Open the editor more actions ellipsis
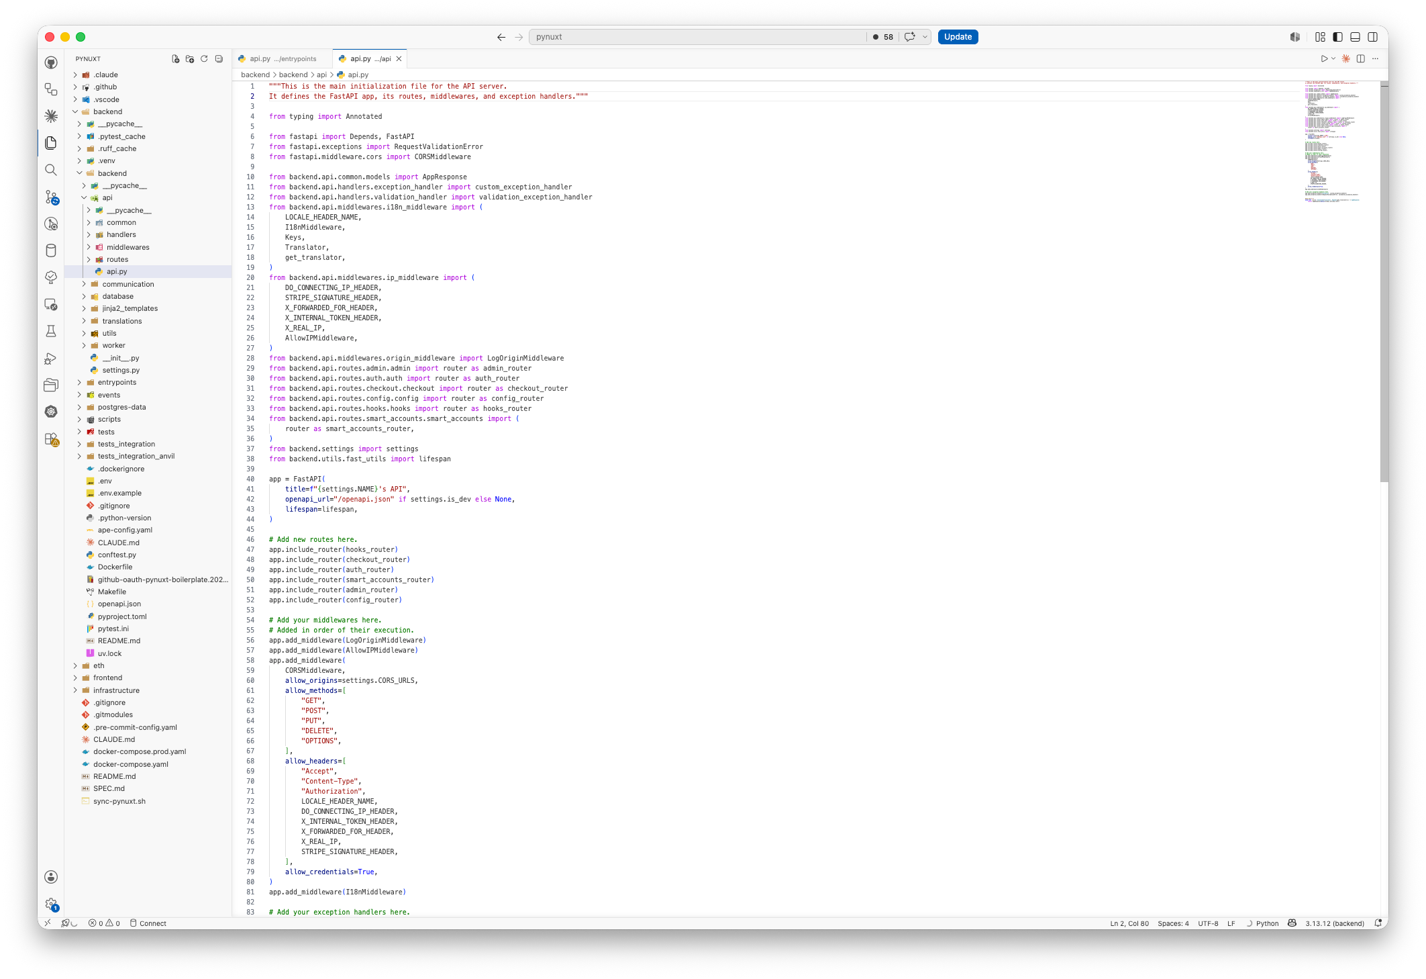The image size is (1426, 979). coord(1375,59)
